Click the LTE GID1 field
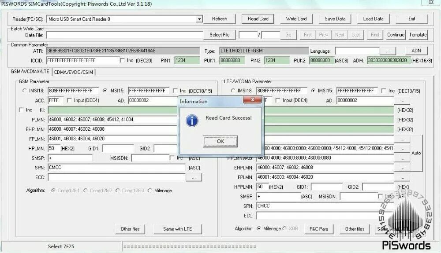The width and height of the screenshot is (441, 253). pos(326,187)
